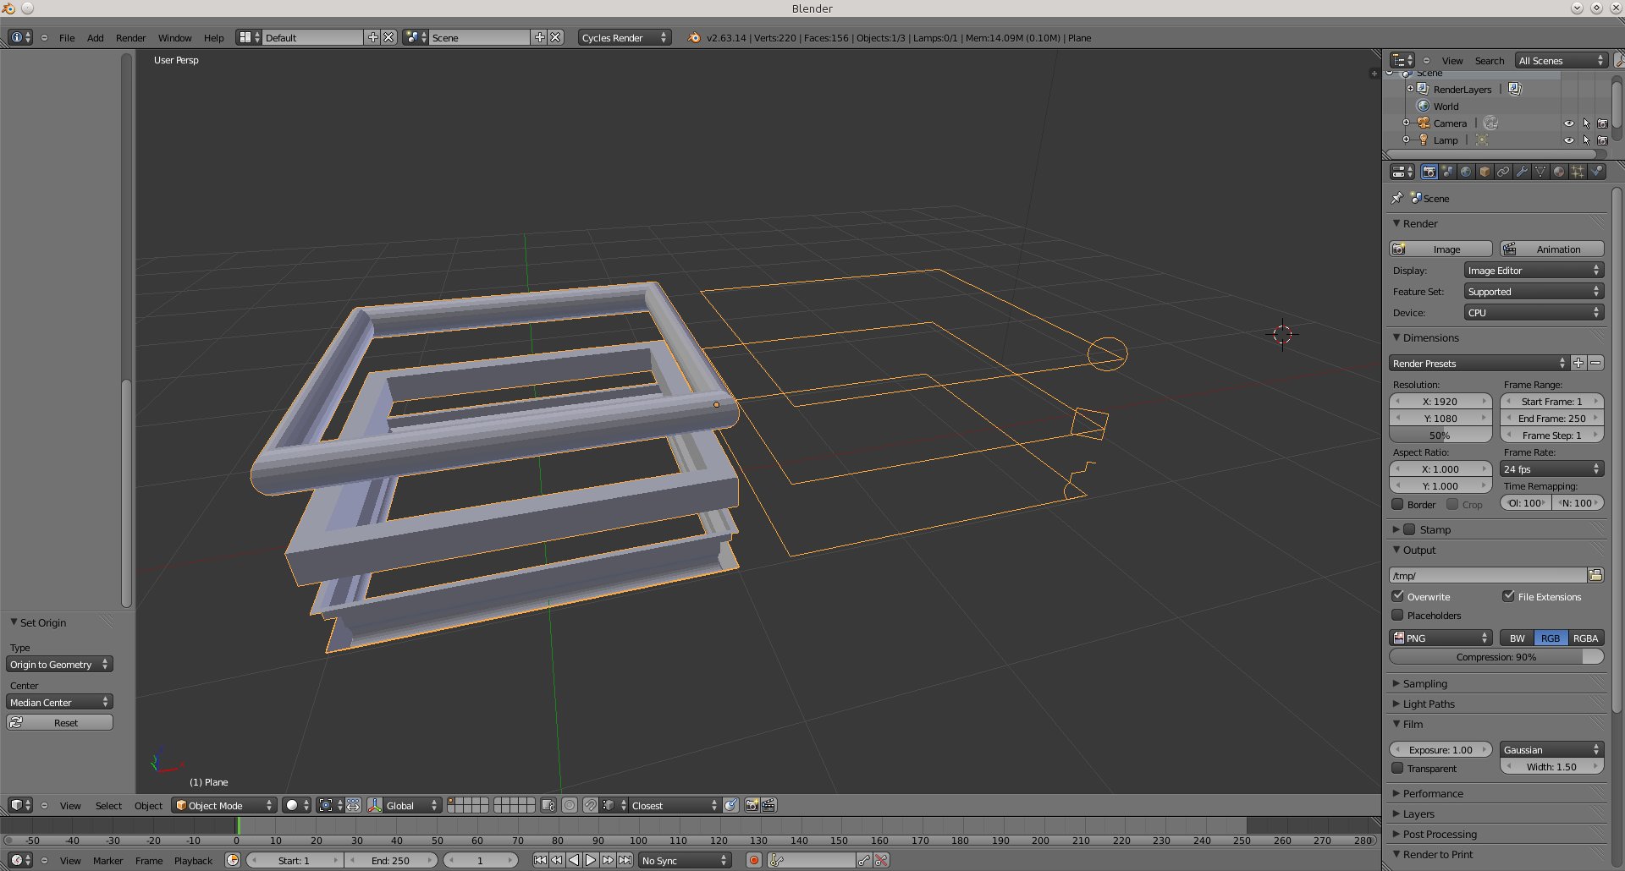Select the RGBA color mode button
The width and height of the screenshot is (1625, 871).
(x=1585, y=638)
